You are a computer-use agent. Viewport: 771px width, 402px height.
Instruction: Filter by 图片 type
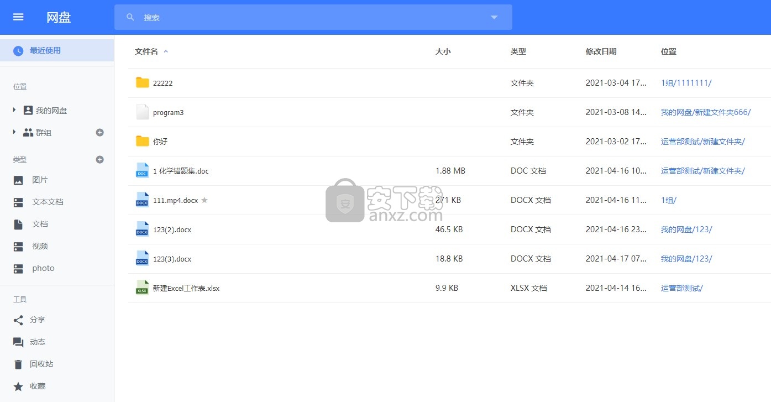pyautogui.click(x=40, y=180)
